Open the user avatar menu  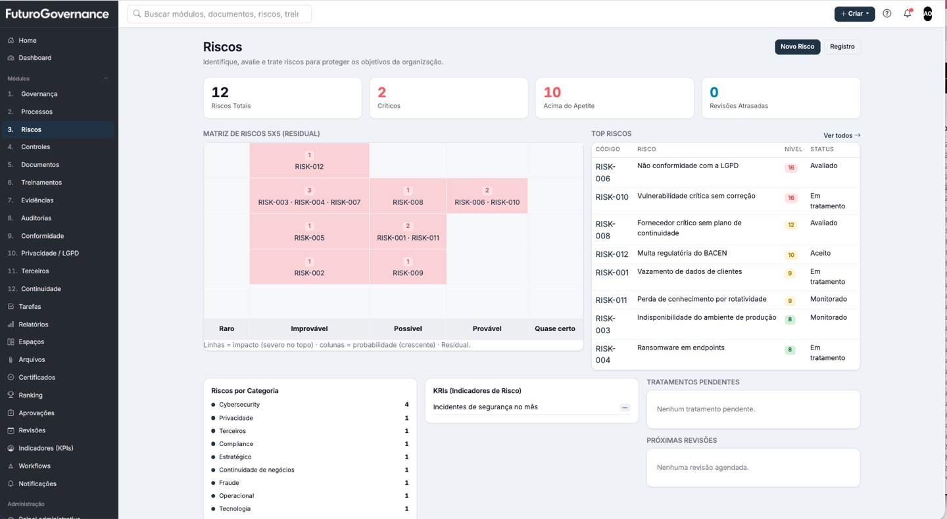pyautogui.click(x=927, y=13)
